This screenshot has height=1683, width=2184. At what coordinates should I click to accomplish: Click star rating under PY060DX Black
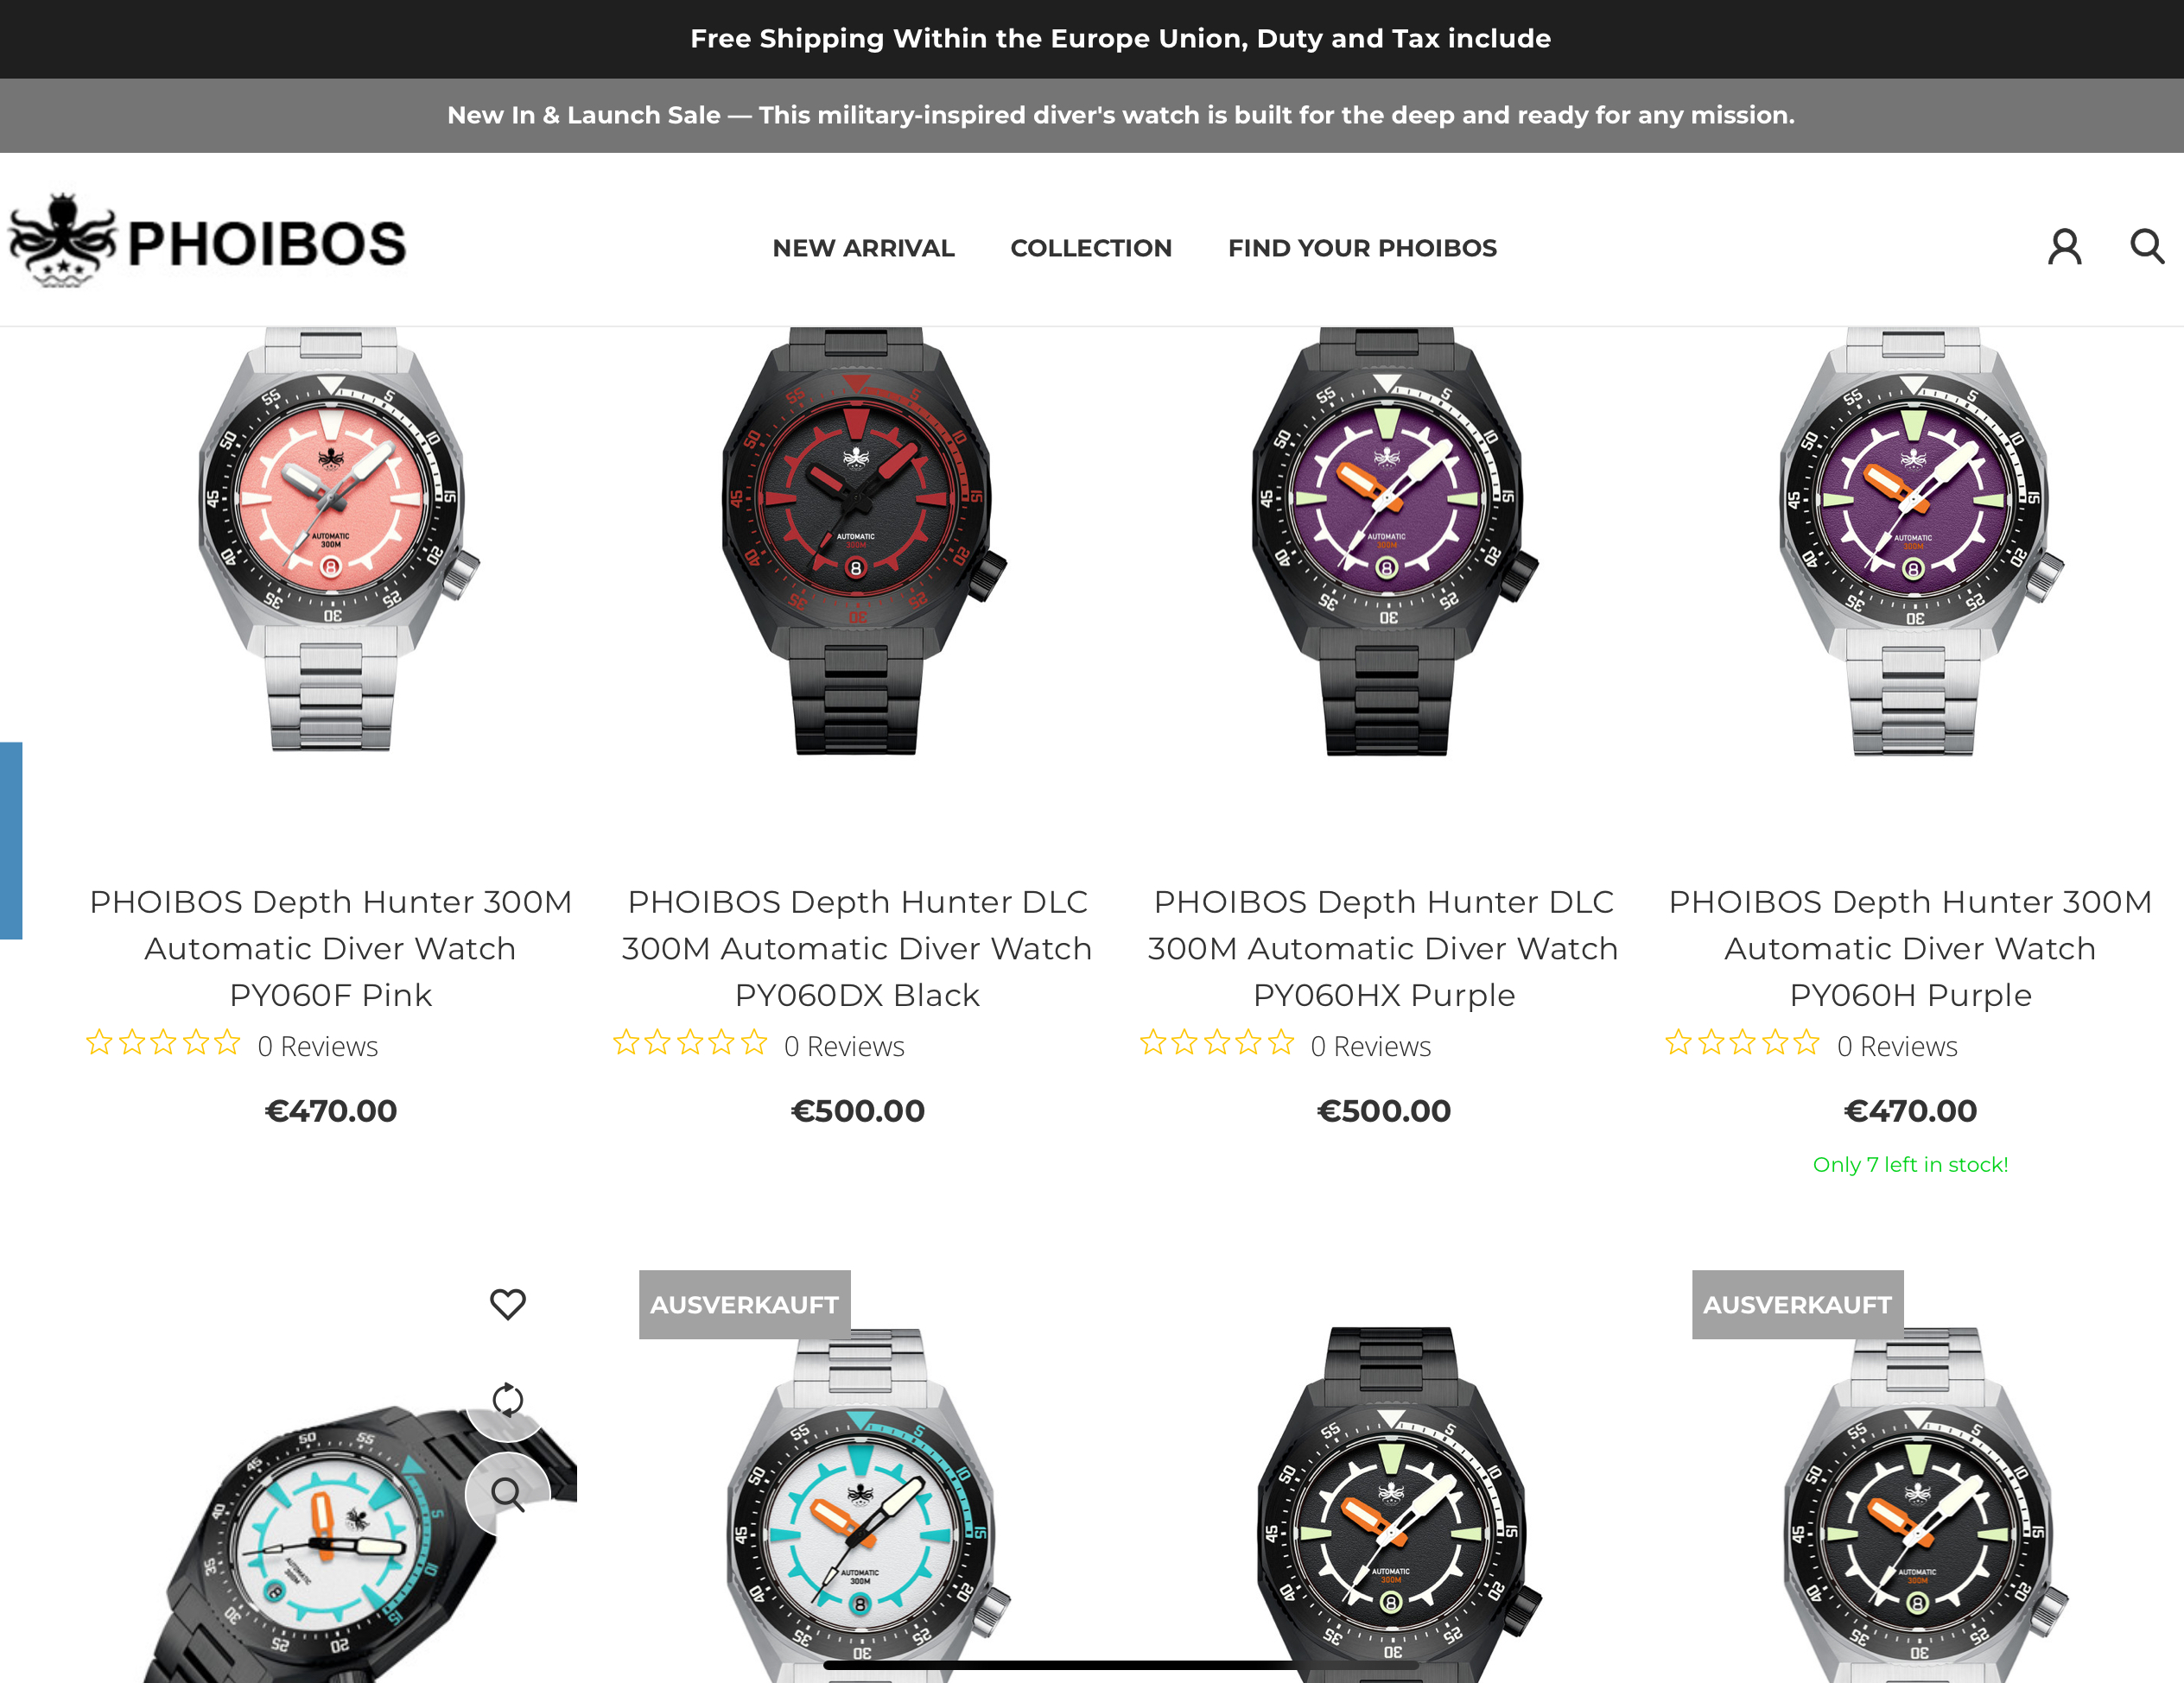[x=690, y=1043]
